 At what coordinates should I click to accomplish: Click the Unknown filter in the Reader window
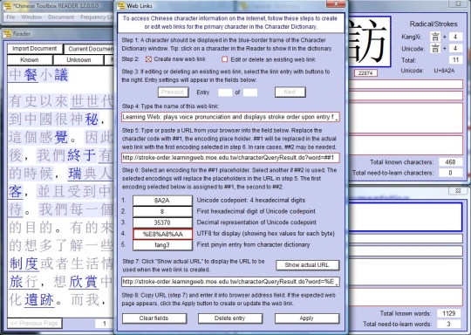[78, 60]
